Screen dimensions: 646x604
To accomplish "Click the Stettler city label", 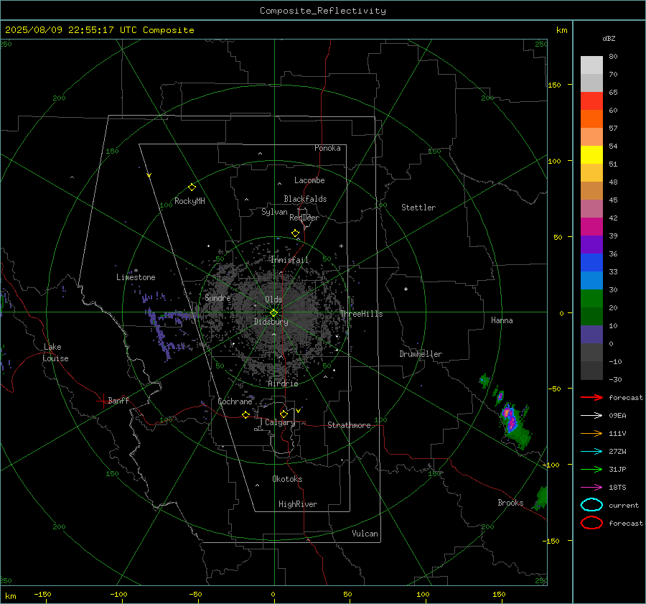I will 418,208.
